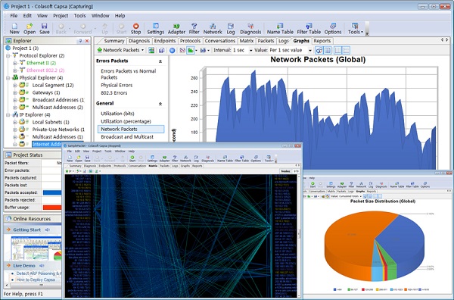Open the File menu

click(x=14, y=16)
